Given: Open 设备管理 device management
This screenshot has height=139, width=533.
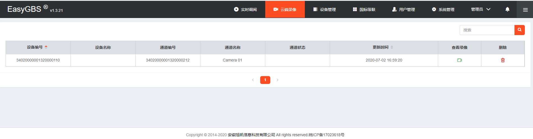Looking at the screenshot, I should click(324, 9).
